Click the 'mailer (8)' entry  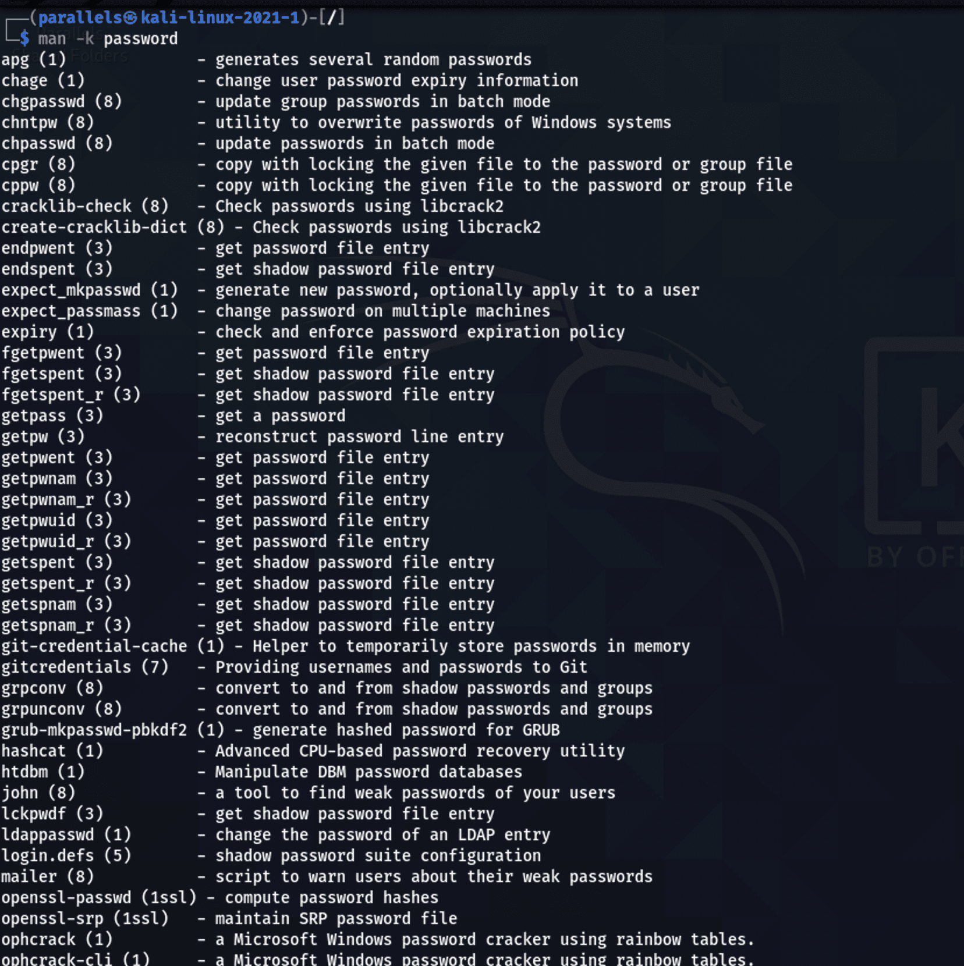tap(48, 877)
